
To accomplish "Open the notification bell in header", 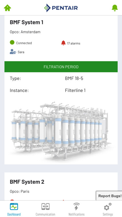I will pyautogui.click(x=115, y=8).
